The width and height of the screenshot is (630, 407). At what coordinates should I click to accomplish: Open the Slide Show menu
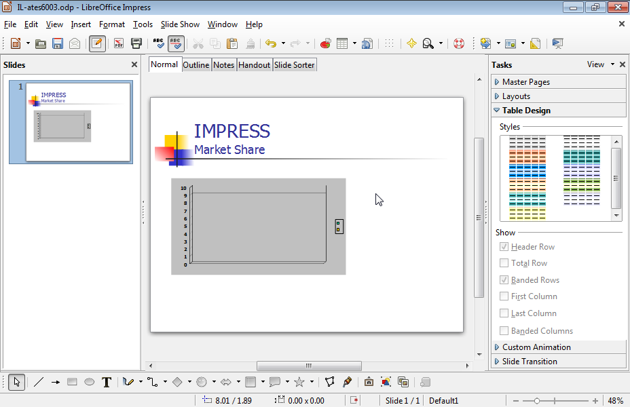[x=180, y=24]
